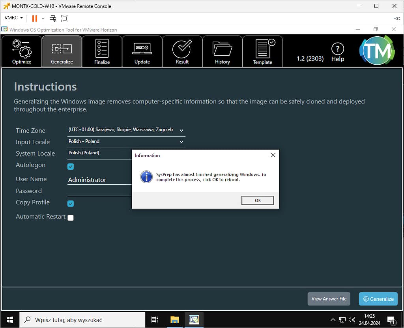Click the TM logo icon

click(376, 51)
